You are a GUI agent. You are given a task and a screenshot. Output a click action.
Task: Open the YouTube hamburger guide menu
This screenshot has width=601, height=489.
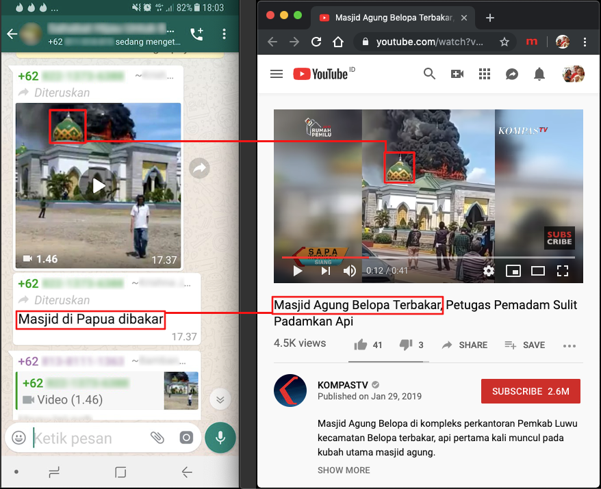277,74
